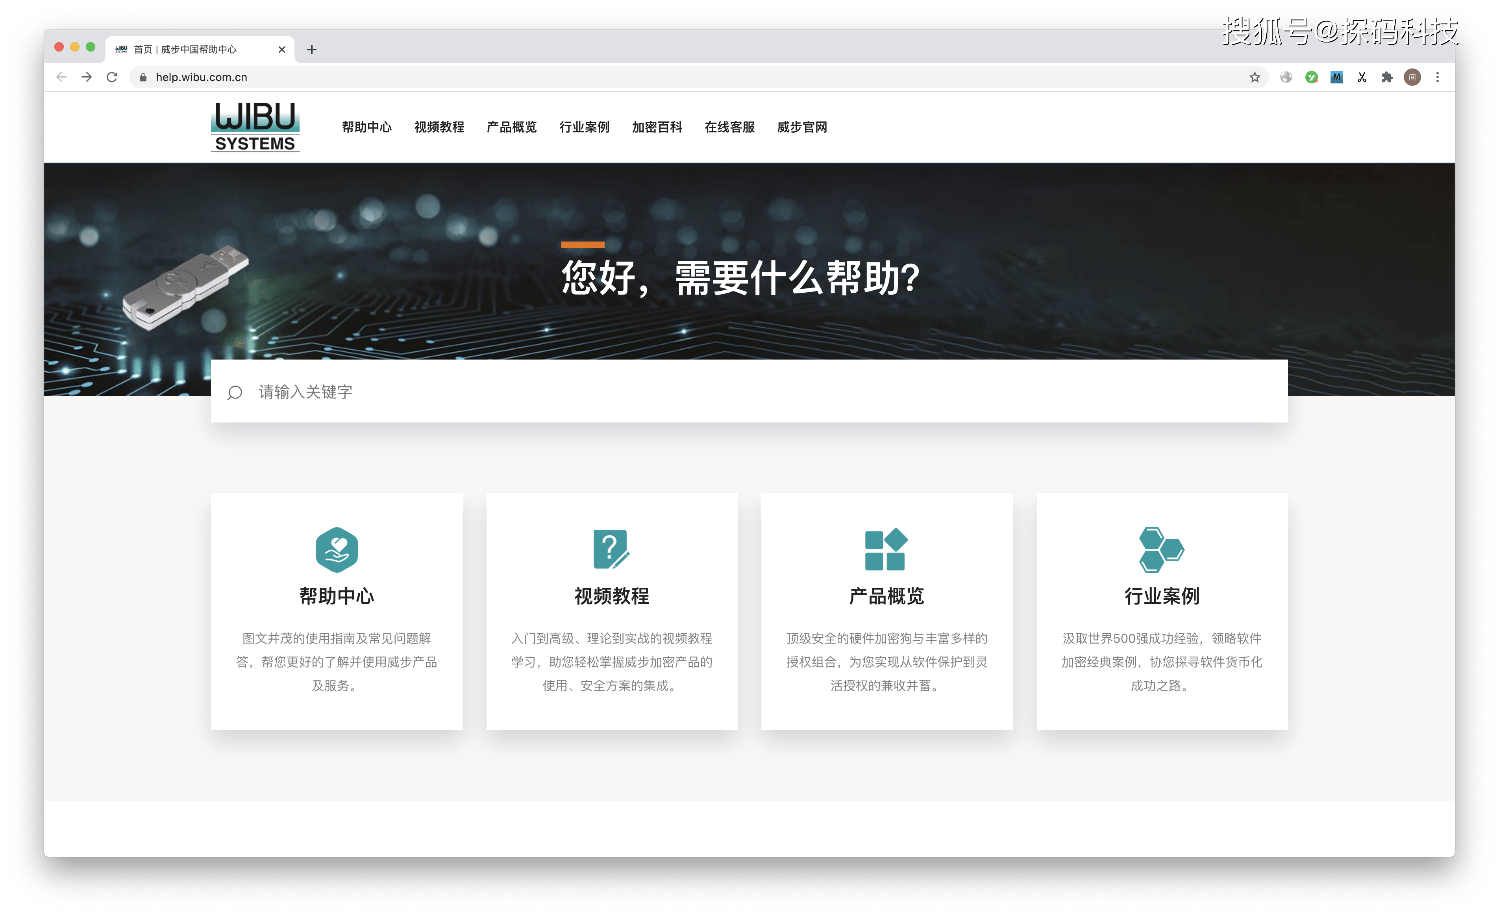Click the magnifier search icon
Viewport: 1499px width, 915px height.
pos(235,393)
